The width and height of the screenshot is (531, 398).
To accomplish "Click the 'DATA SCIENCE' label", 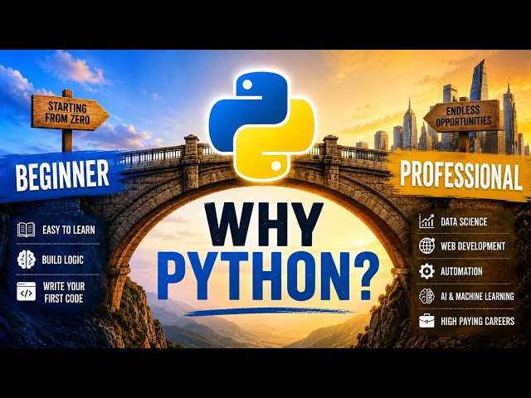I will point(464,221).
